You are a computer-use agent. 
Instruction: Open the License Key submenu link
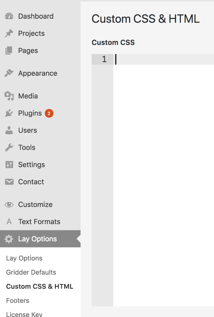(24, 314)
